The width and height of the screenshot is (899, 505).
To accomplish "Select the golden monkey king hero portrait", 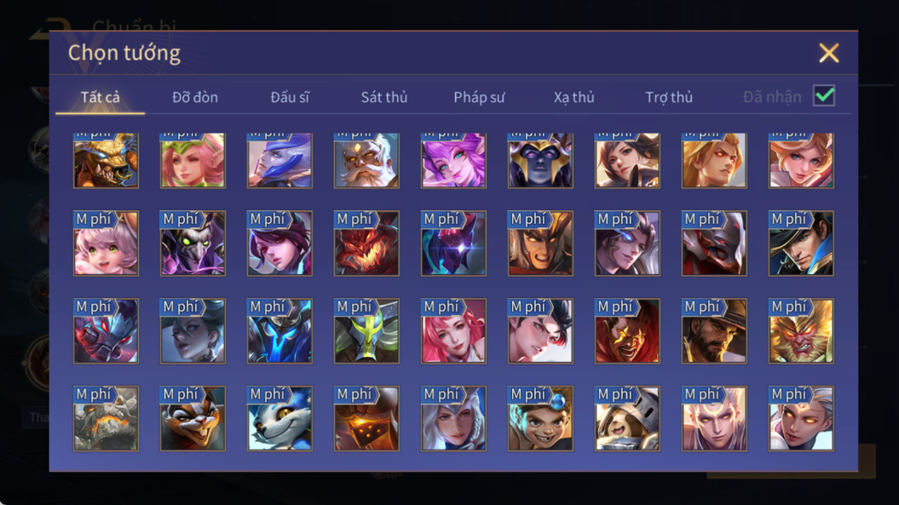I will (x=801, y=330).
